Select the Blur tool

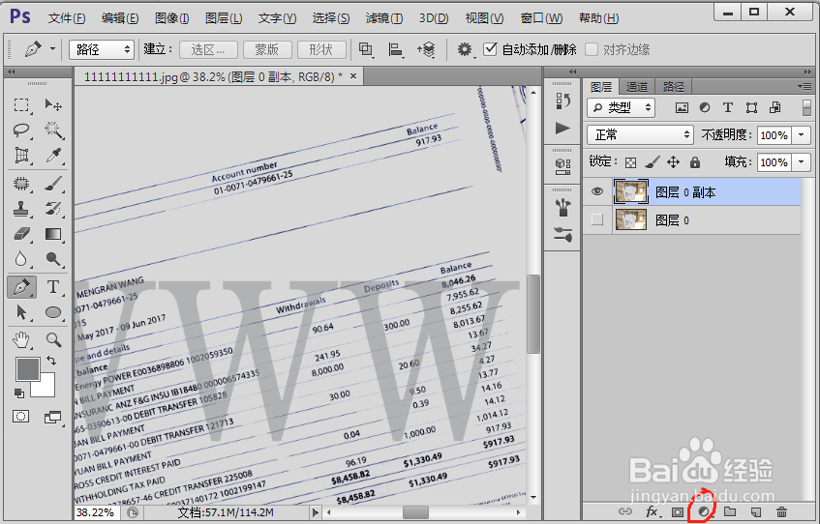[x=21, y=259]
